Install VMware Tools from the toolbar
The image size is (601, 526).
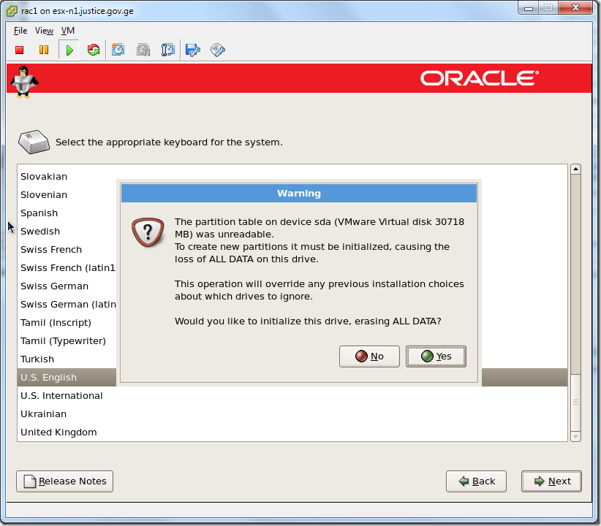tap(217, 50)
